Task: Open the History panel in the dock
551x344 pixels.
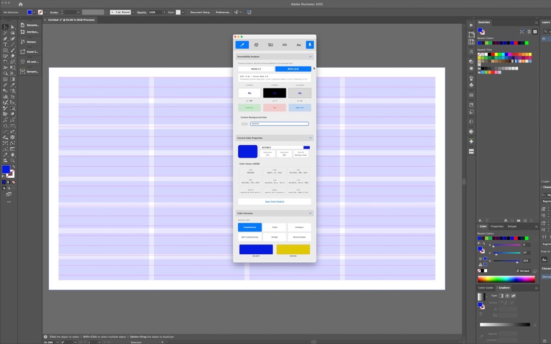Action: (x=30, y=42)
